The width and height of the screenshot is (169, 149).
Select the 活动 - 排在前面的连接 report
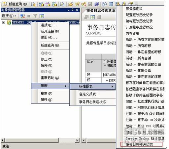144,76
